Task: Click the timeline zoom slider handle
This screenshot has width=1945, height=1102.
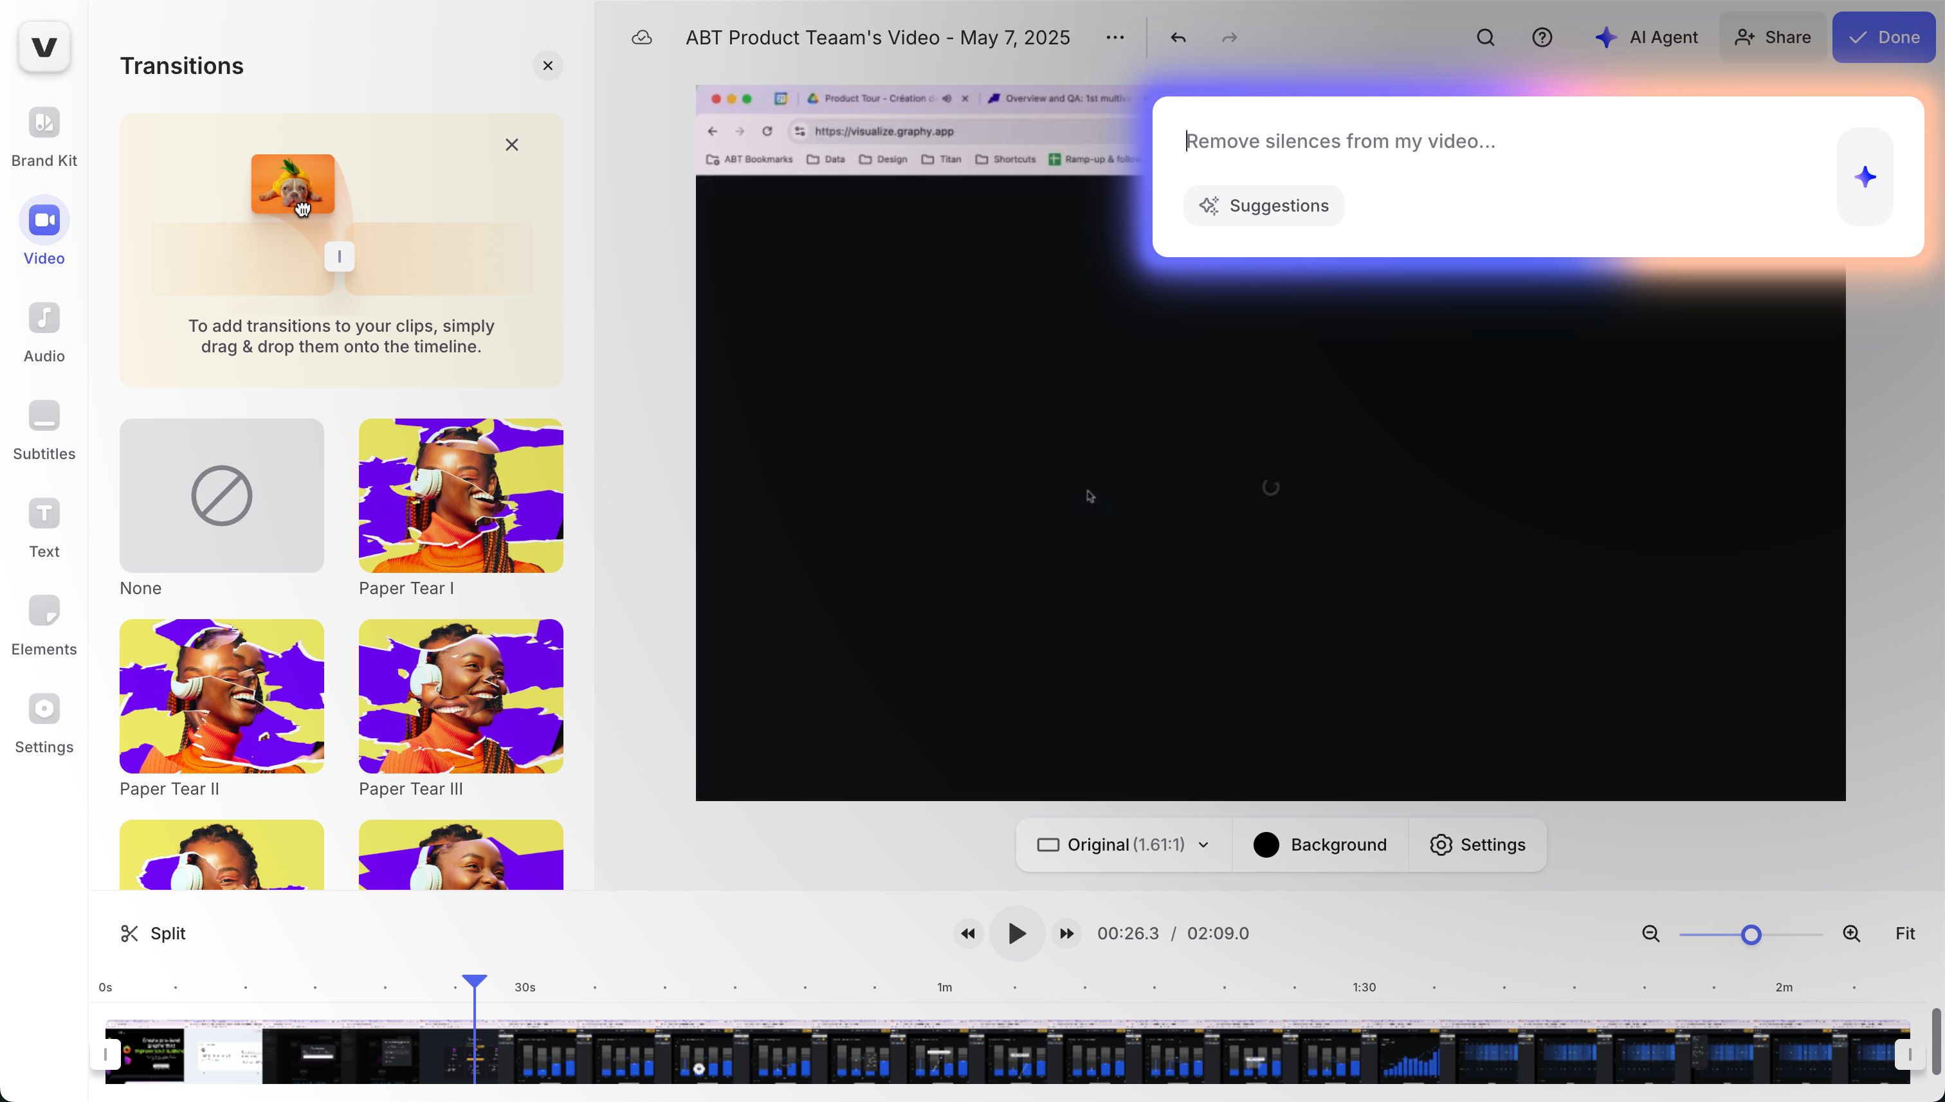Action: pos(1750,935)
